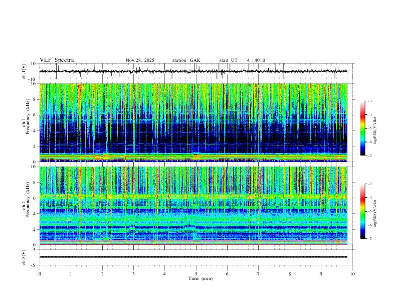Click the 'Time (min)' axis label
This screenshot has width=397, height=307.
pos(201,278)
